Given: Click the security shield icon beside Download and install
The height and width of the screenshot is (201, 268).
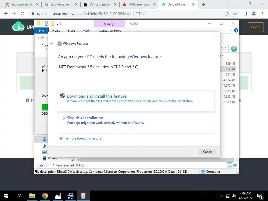Looking at the screenshot, I should coord(63,96).
